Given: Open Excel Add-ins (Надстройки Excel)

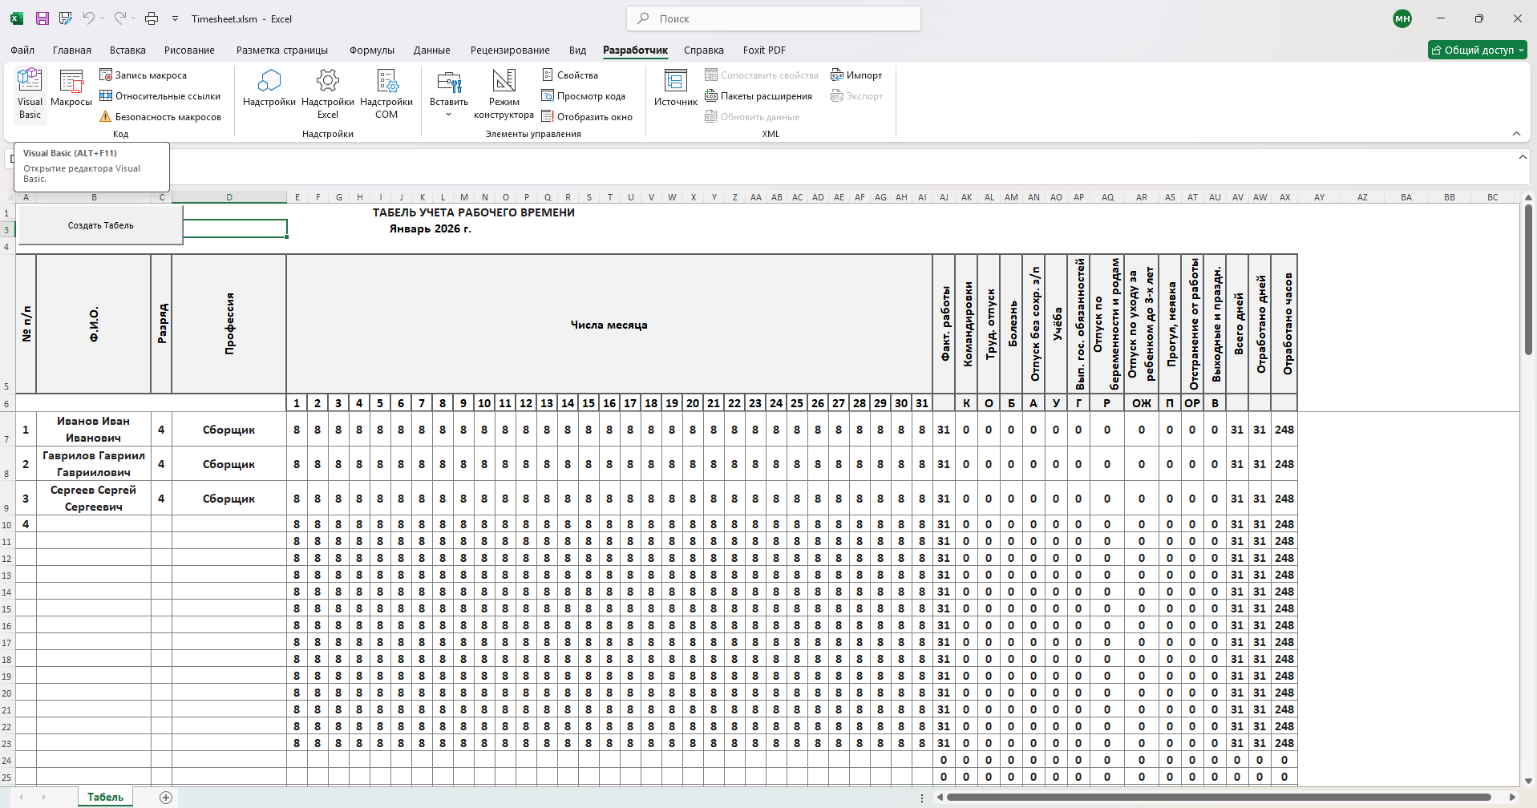Looking at the screenshot, I should coord(328,94).
